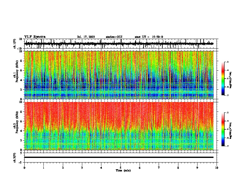Click the ch.1 spectrogram color bar
244x188 pixels.
tap(223, 78)
